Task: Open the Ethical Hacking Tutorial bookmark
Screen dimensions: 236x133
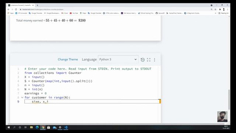Action: 146,13
